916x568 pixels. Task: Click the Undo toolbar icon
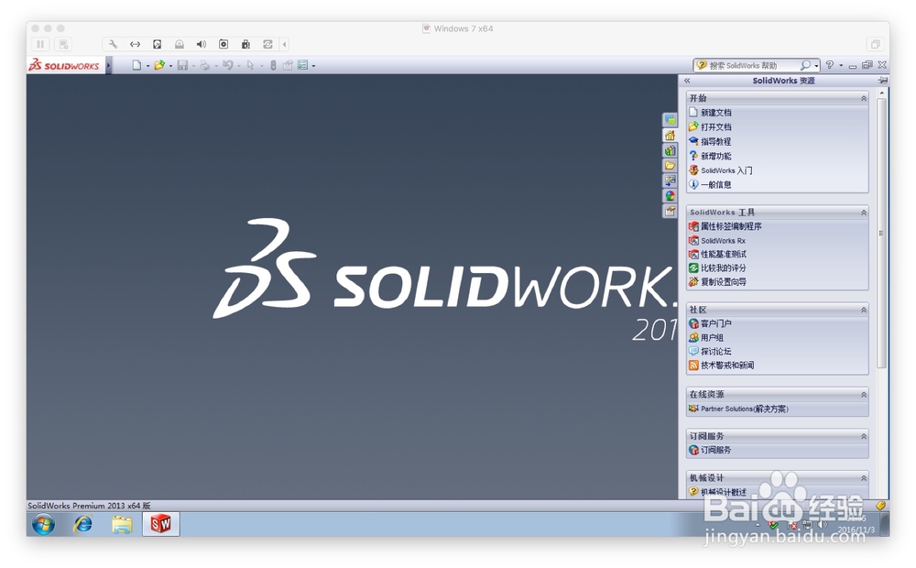pyautogui.click(x=229, y=65)
